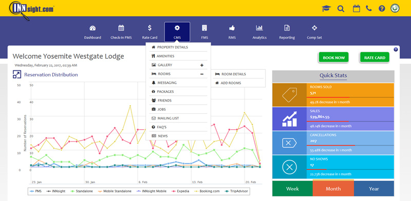Click the phone contact icon

(369, 8)
